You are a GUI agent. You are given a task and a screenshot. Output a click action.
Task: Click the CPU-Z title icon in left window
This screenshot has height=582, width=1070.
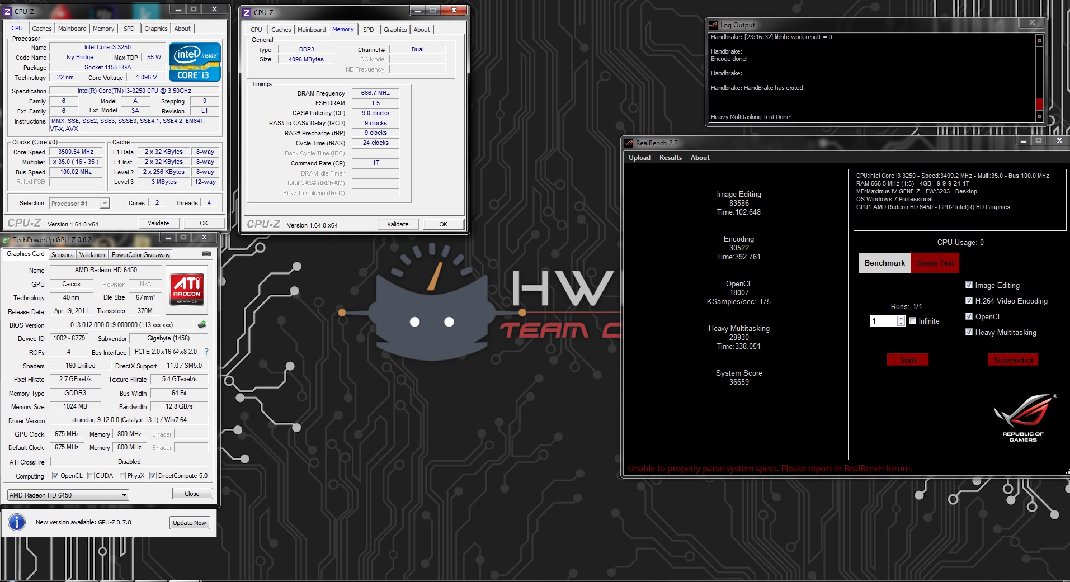click(x=8, y=11)
